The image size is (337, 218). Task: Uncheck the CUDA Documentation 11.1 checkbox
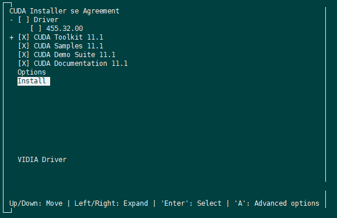tap(23, 64)
